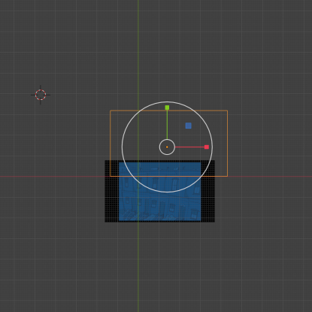Click the gizmo's green vertical shaft
Image resolution: width=312 pixels, height=312 pixels.
(167, 124)
